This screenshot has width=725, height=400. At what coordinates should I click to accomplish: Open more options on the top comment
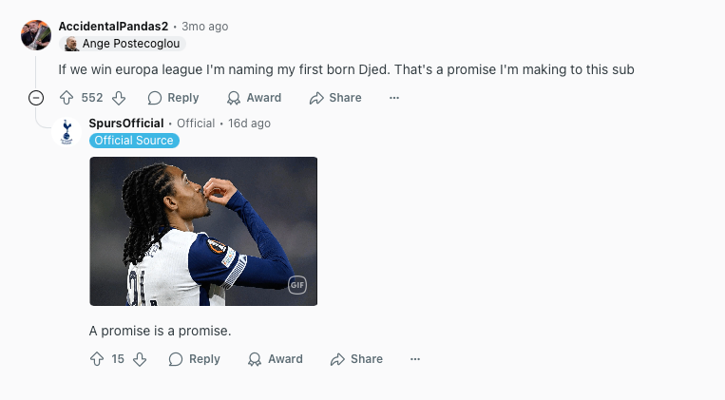tap(394, 98)
